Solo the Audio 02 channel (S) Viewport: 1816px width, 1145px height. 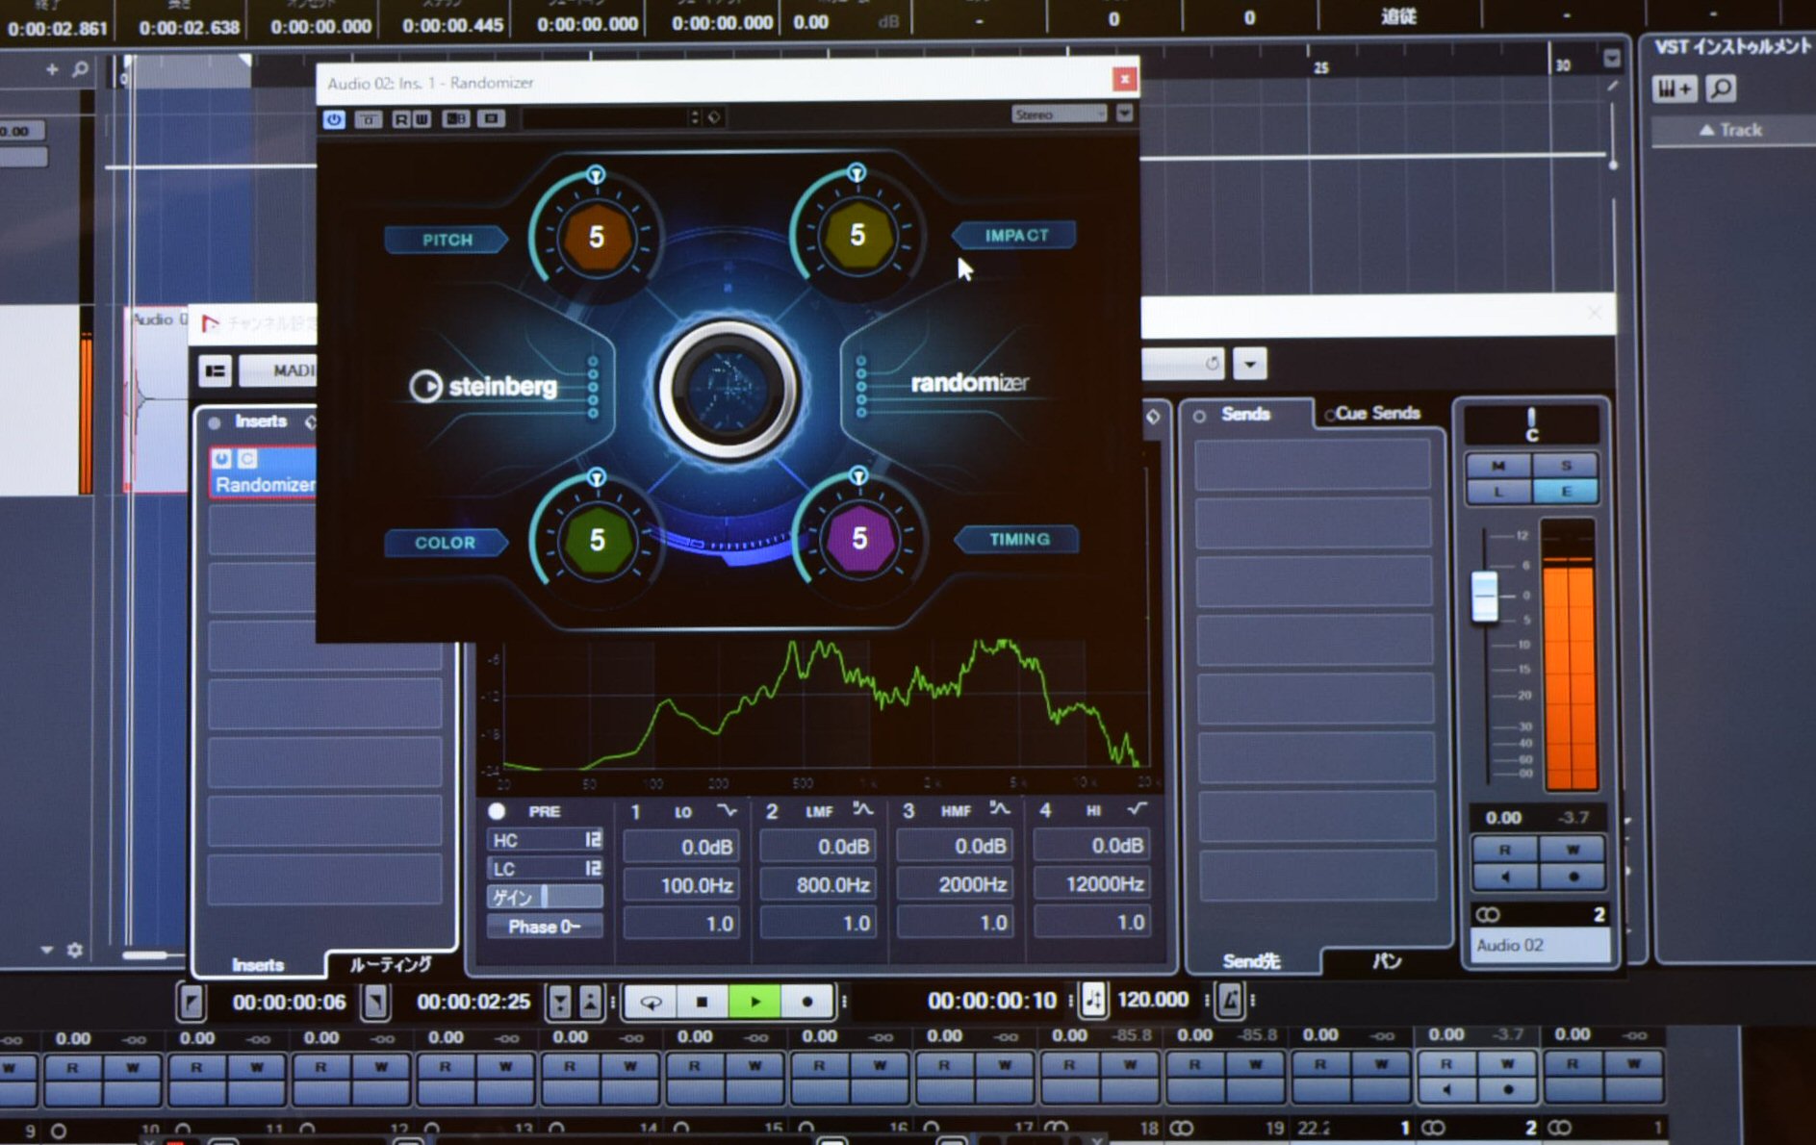click(x=1566, y=466)
